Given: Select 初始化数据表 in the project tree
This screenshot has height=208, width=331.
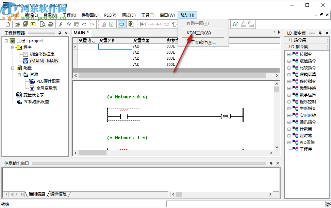Looking at the screenshot, I should pos(42,54).
